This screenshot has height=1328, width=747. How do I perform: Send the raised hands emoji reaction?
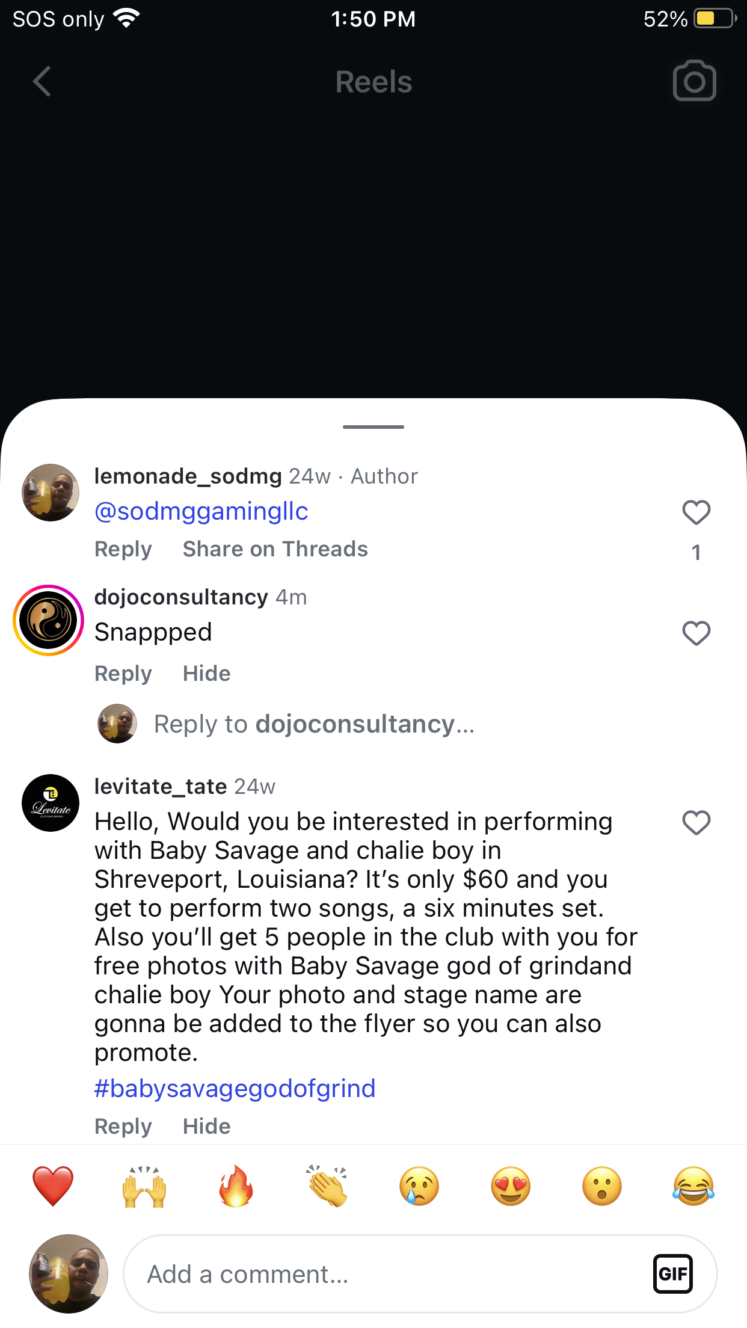(144, 1186)
